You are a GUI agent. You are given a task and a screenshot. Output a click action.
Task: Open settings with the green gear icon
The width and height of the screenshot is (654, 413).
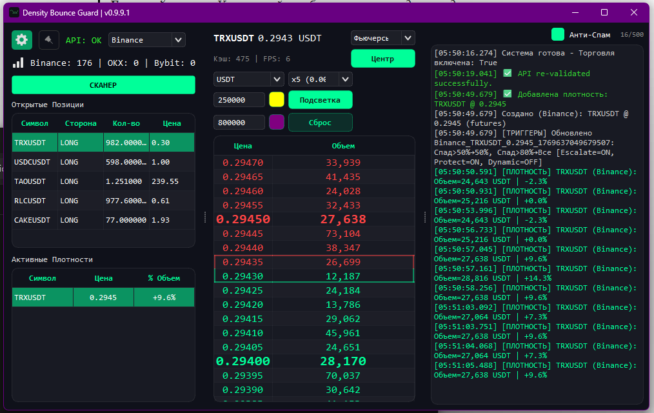click(22, 40)
